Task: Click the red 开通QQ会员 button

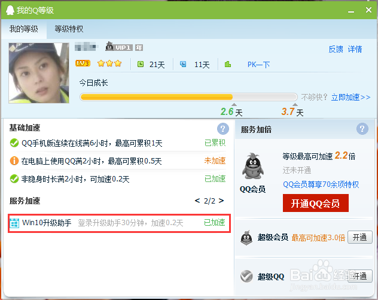Action: coord(316,203)
